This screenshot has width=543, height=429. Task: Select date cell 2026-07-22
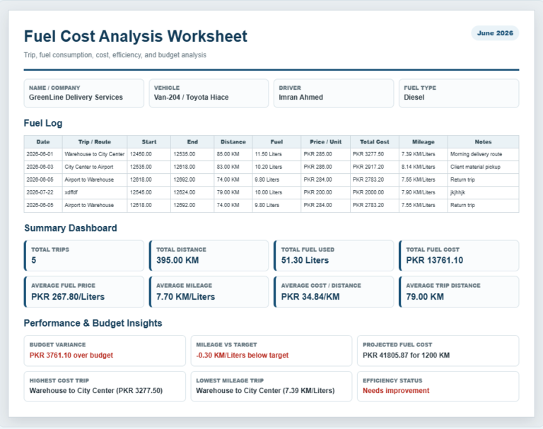coord(43,192)
